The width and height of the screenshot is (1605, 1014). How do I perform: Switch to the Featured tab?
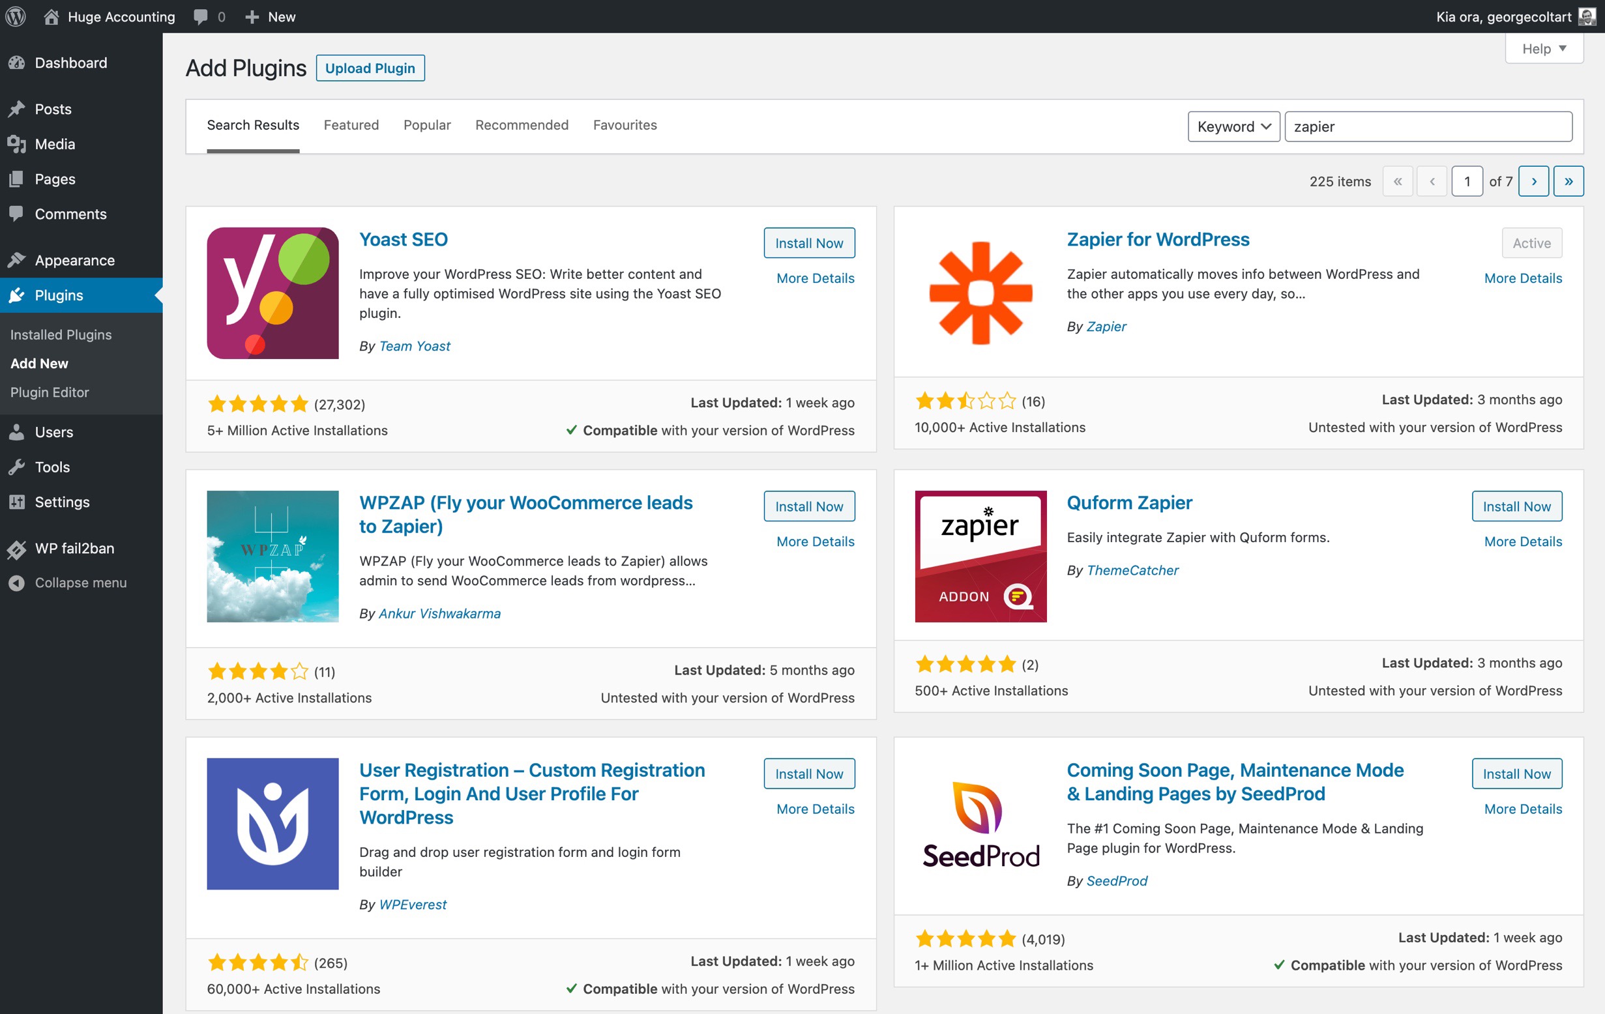pos(351,125)
